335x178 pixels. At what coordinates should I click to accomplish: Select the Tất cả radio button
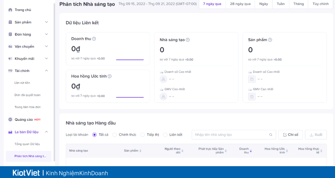tap(94, 135)
